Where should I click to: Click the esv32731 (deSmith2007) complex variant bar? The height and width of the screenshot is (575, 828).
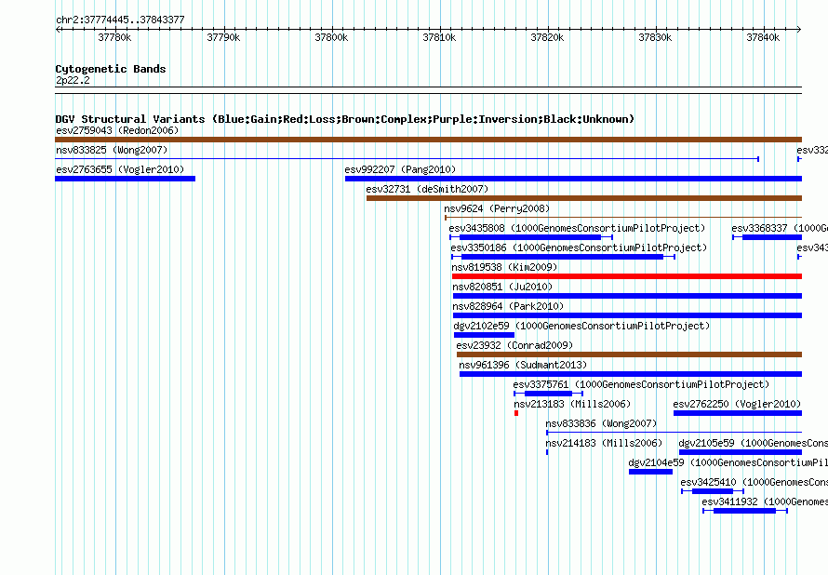[584, 198]
